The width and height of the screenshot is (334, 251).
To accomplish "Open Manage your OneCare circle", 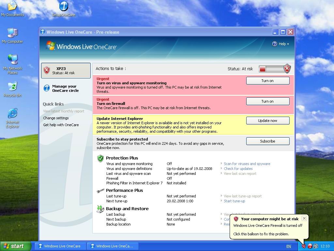I will (65, 88).
